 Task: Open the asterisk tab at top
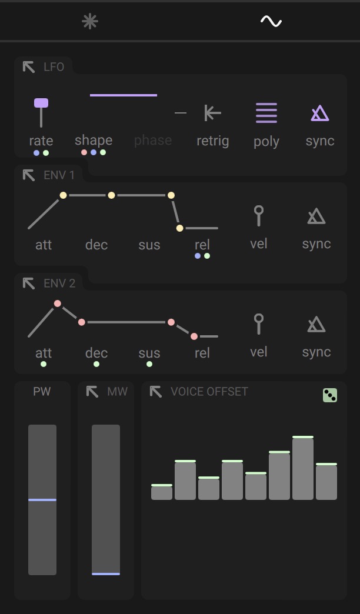tap(90, 21)
